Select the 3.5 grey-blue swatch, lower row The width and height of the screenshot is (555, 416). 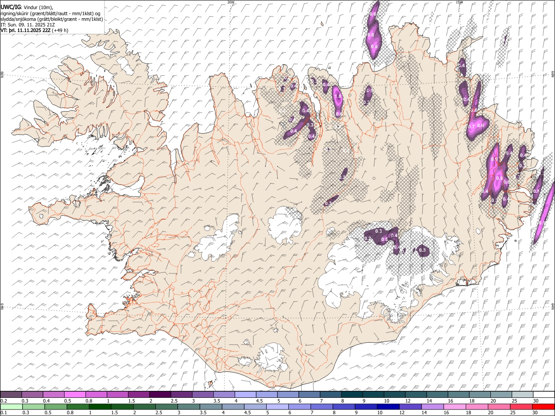pyautogui.click(x=211, y=406)
